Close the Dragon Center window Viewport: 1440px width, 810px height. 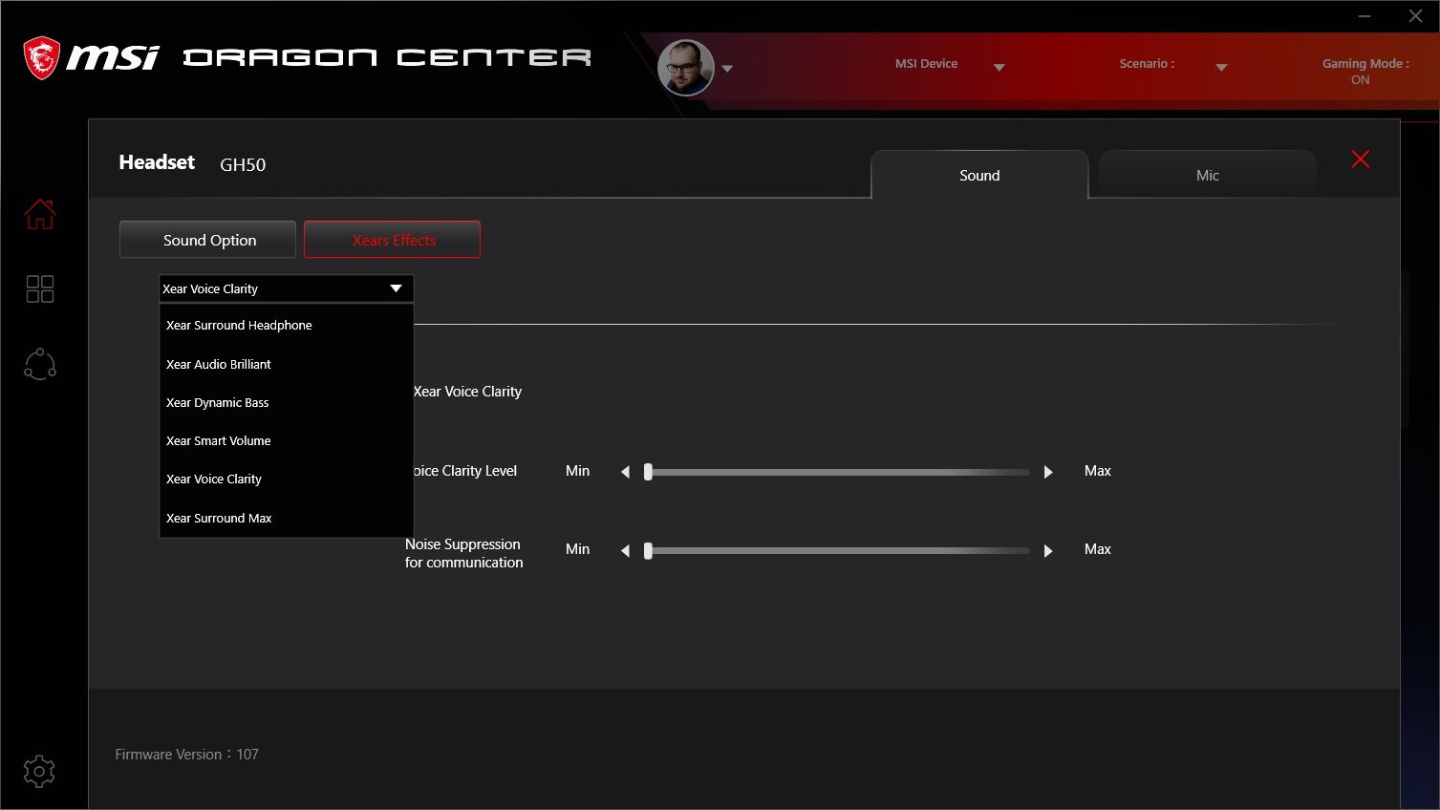pyautogui.click(x=1415, y=15)
